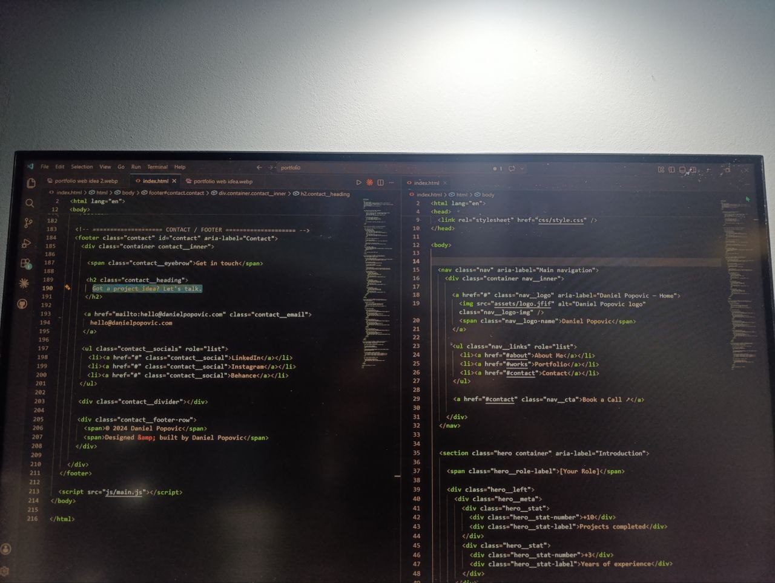
Task: Click the html breadcrumb in the left editor
Action: (98, 193)
